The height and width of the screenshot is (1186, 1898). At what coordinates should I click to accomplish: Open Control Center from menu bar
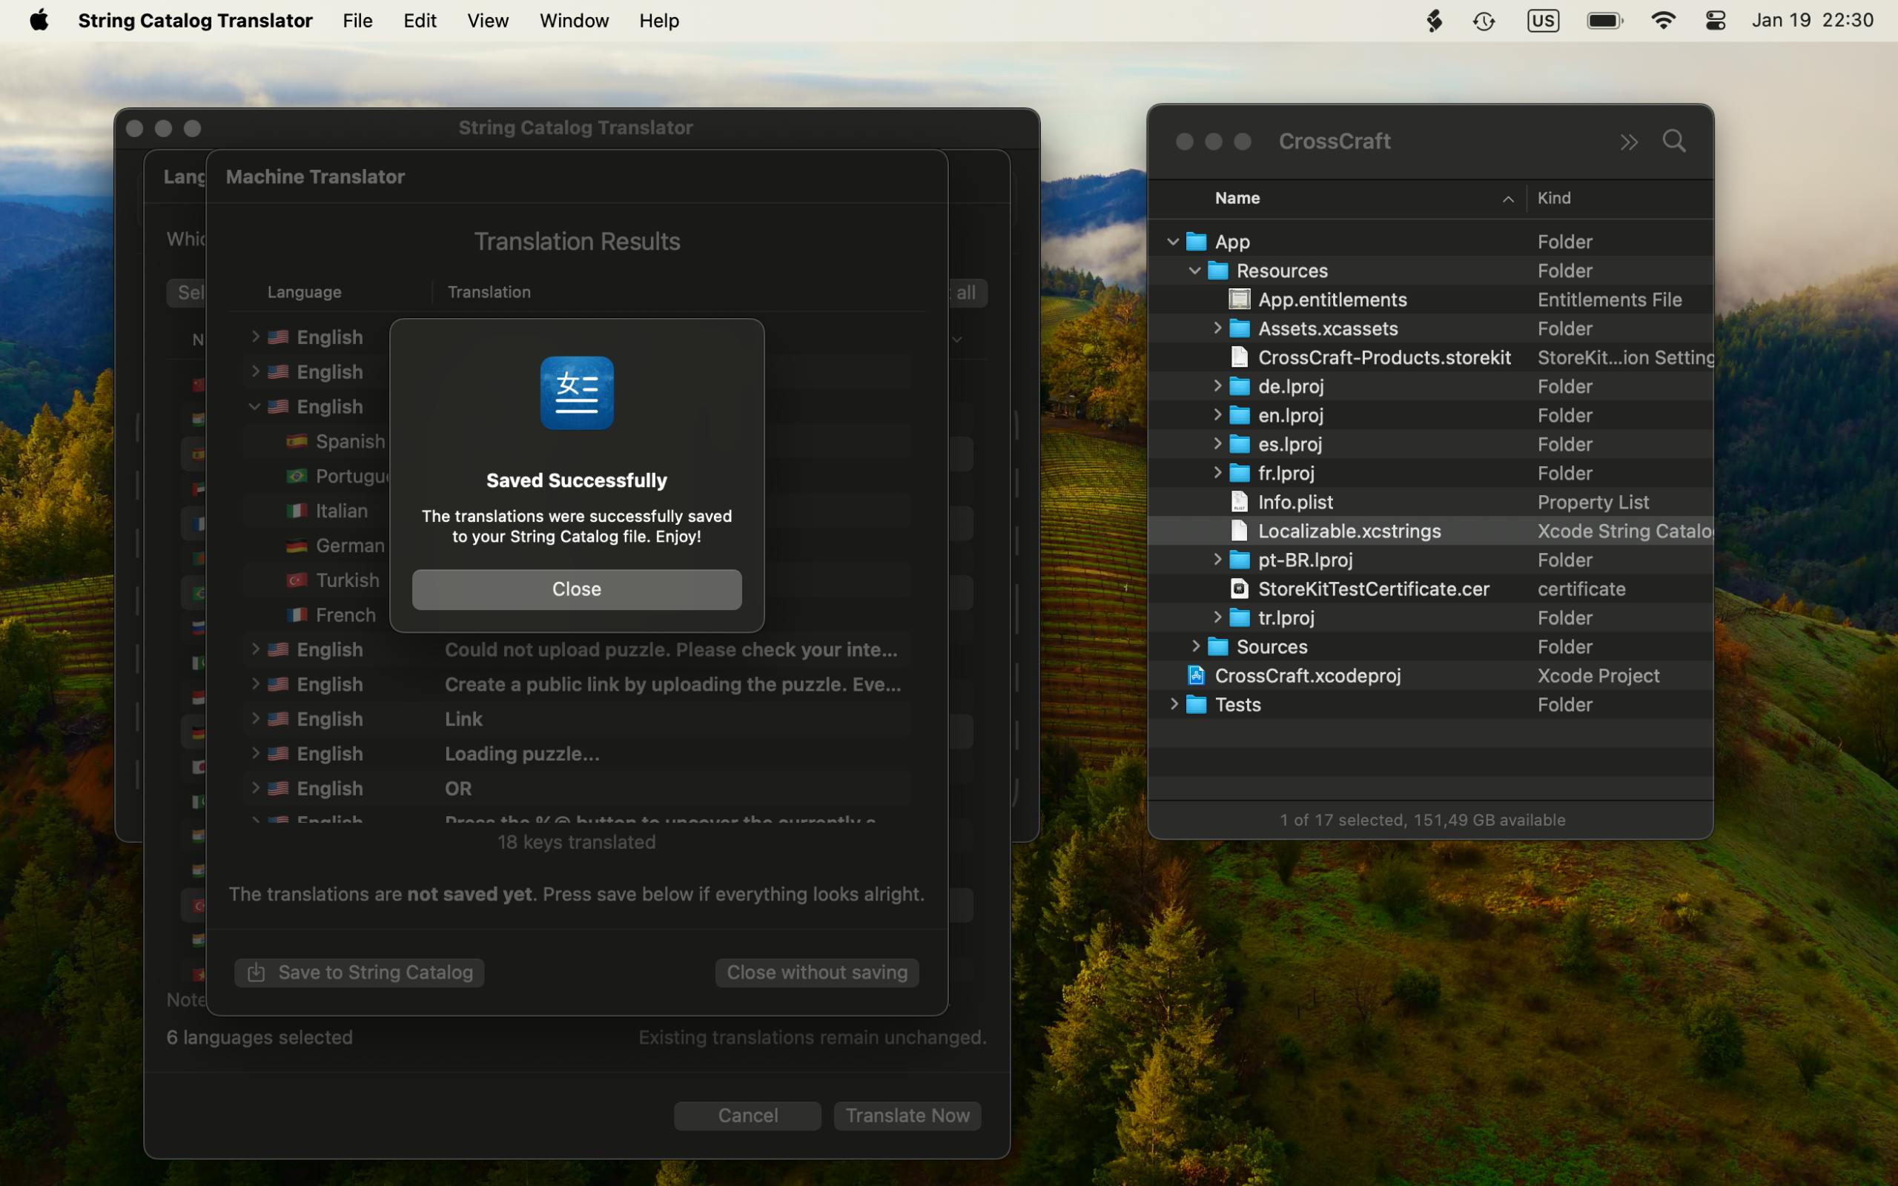point(1716,21)
